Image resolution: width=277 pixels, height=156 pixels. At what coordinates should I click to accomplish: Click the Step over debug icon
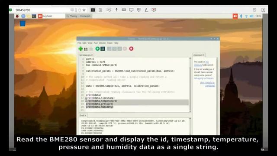[109, 49]
